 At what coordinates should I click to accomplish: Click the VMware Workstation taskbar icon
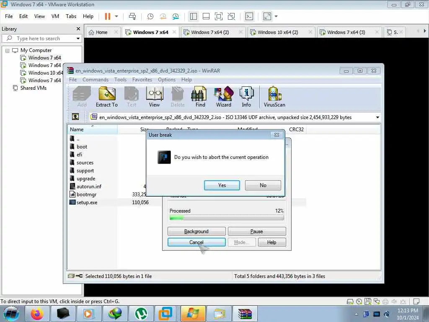[165, 314]
